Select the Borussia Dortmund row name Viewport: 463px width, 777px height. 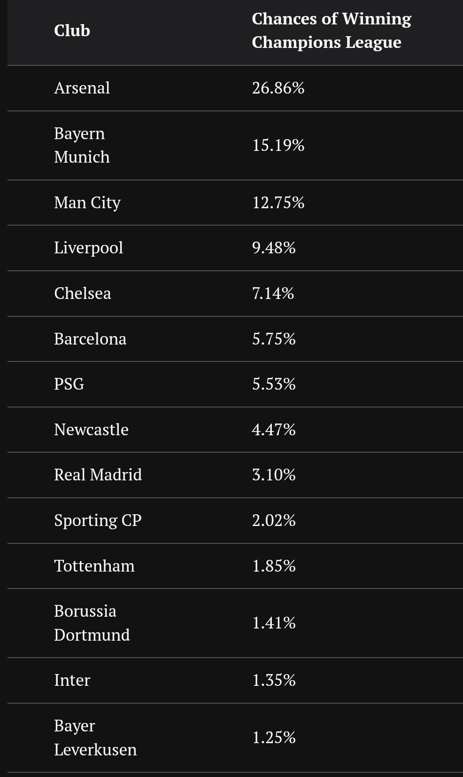point(92,623)
